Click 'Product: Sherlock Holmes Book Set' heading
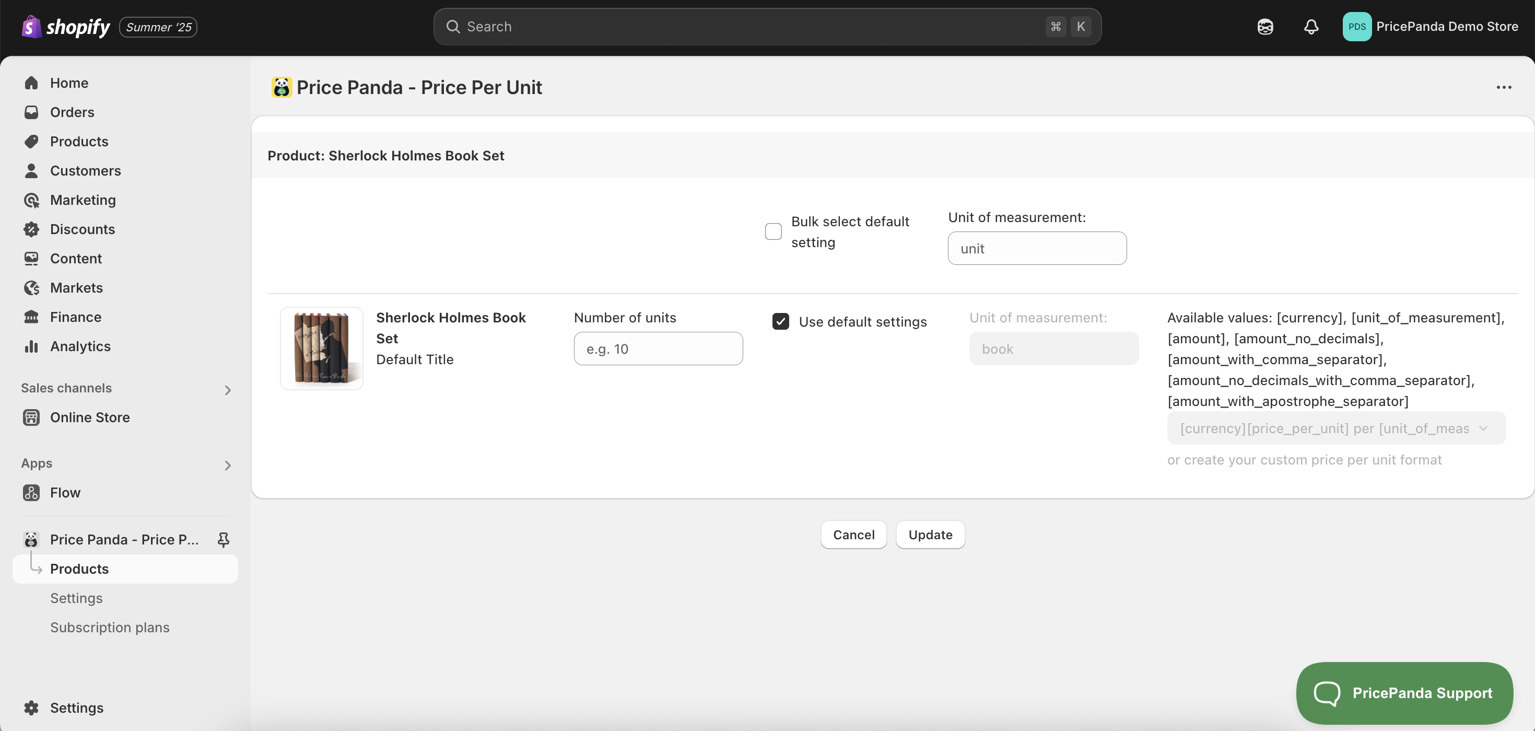Viewport: 1535px width, 731px height. point(385,156)
